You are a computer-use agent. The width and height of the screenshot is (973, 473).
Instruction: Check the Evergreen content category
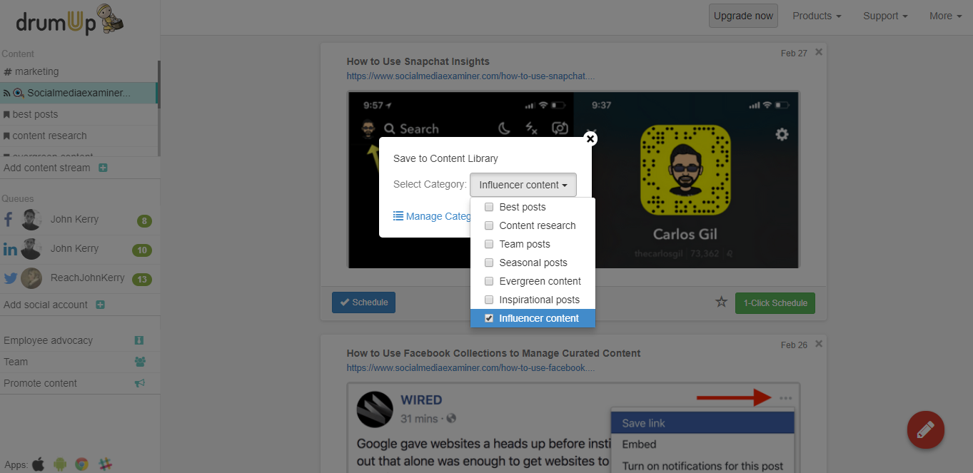coord(489,281)
